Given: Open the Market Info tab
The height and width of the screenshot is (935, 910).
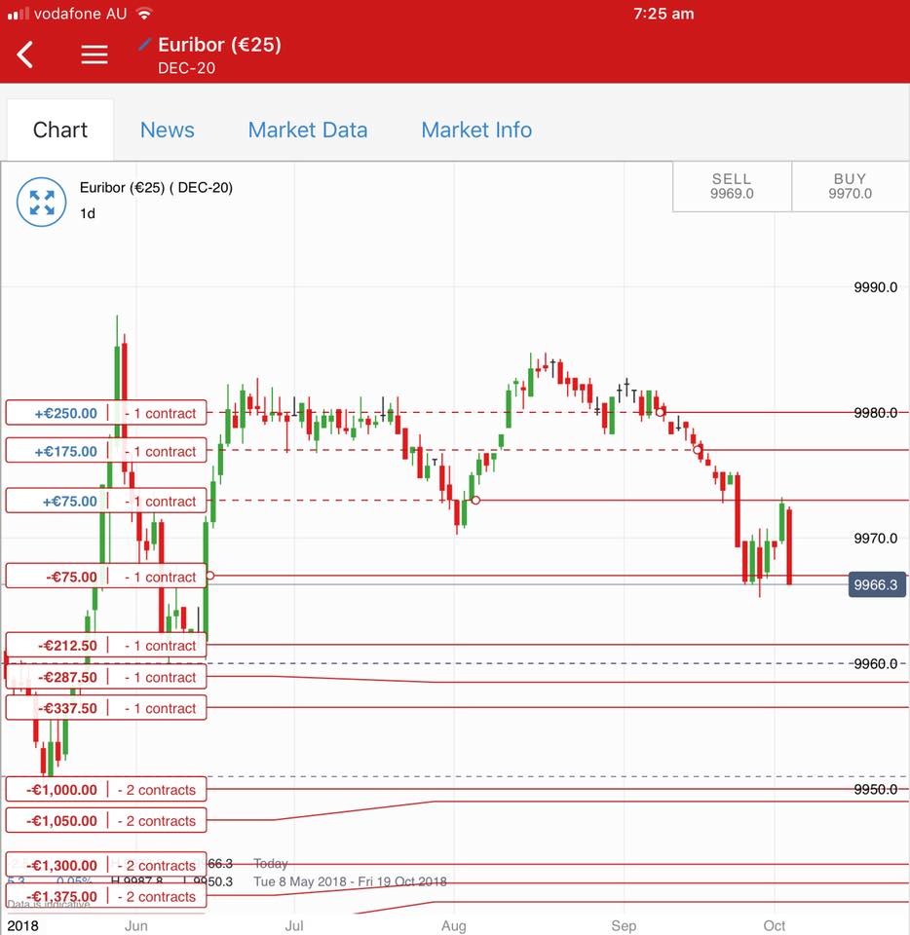Looking at the screenshot, I should point(476,130).
